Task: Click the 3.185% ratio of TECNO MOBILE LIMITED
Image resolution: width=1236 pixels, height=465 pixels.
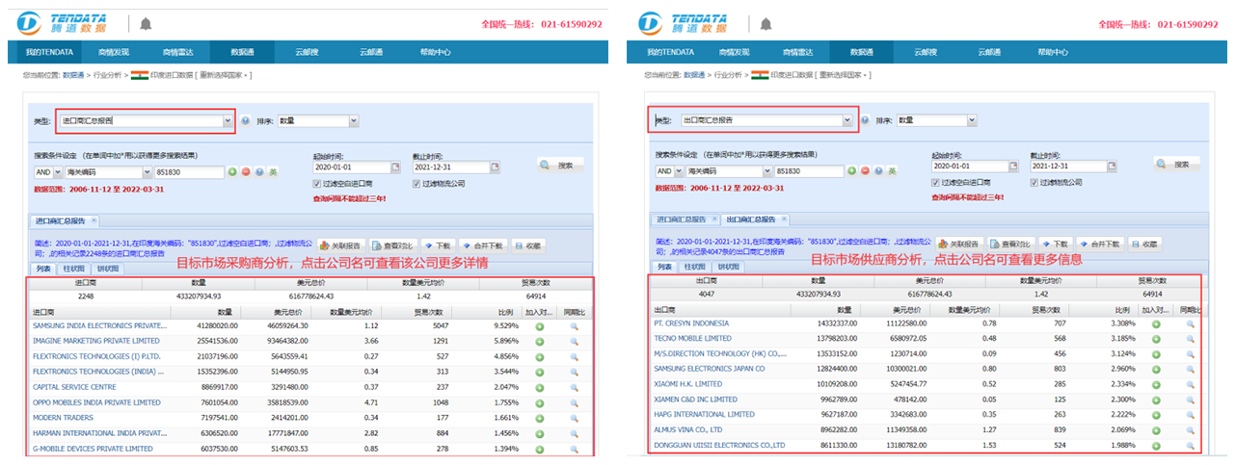Action: tap(1123, 339)
